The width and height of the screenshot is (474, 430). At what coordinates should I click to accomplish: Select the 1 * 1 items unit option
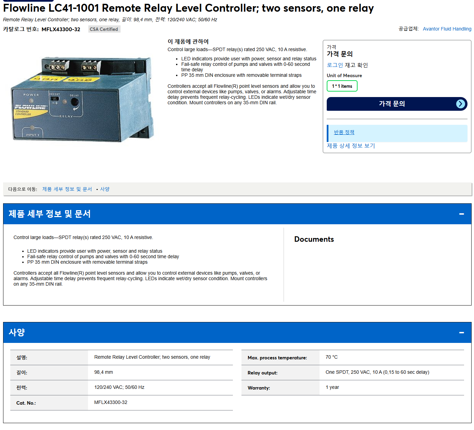(x=342, y=86)
